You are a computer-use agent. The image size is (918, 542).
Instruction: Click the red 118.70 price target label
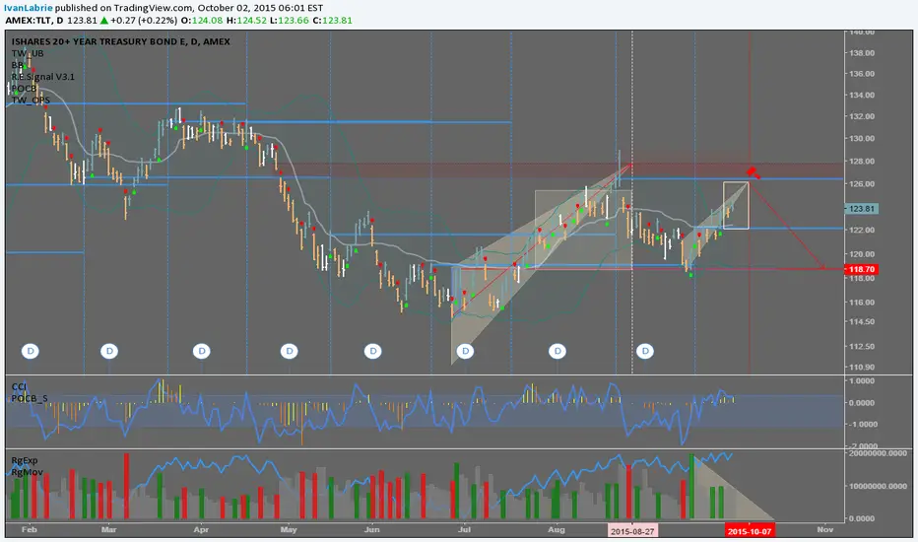coord(861,270)
